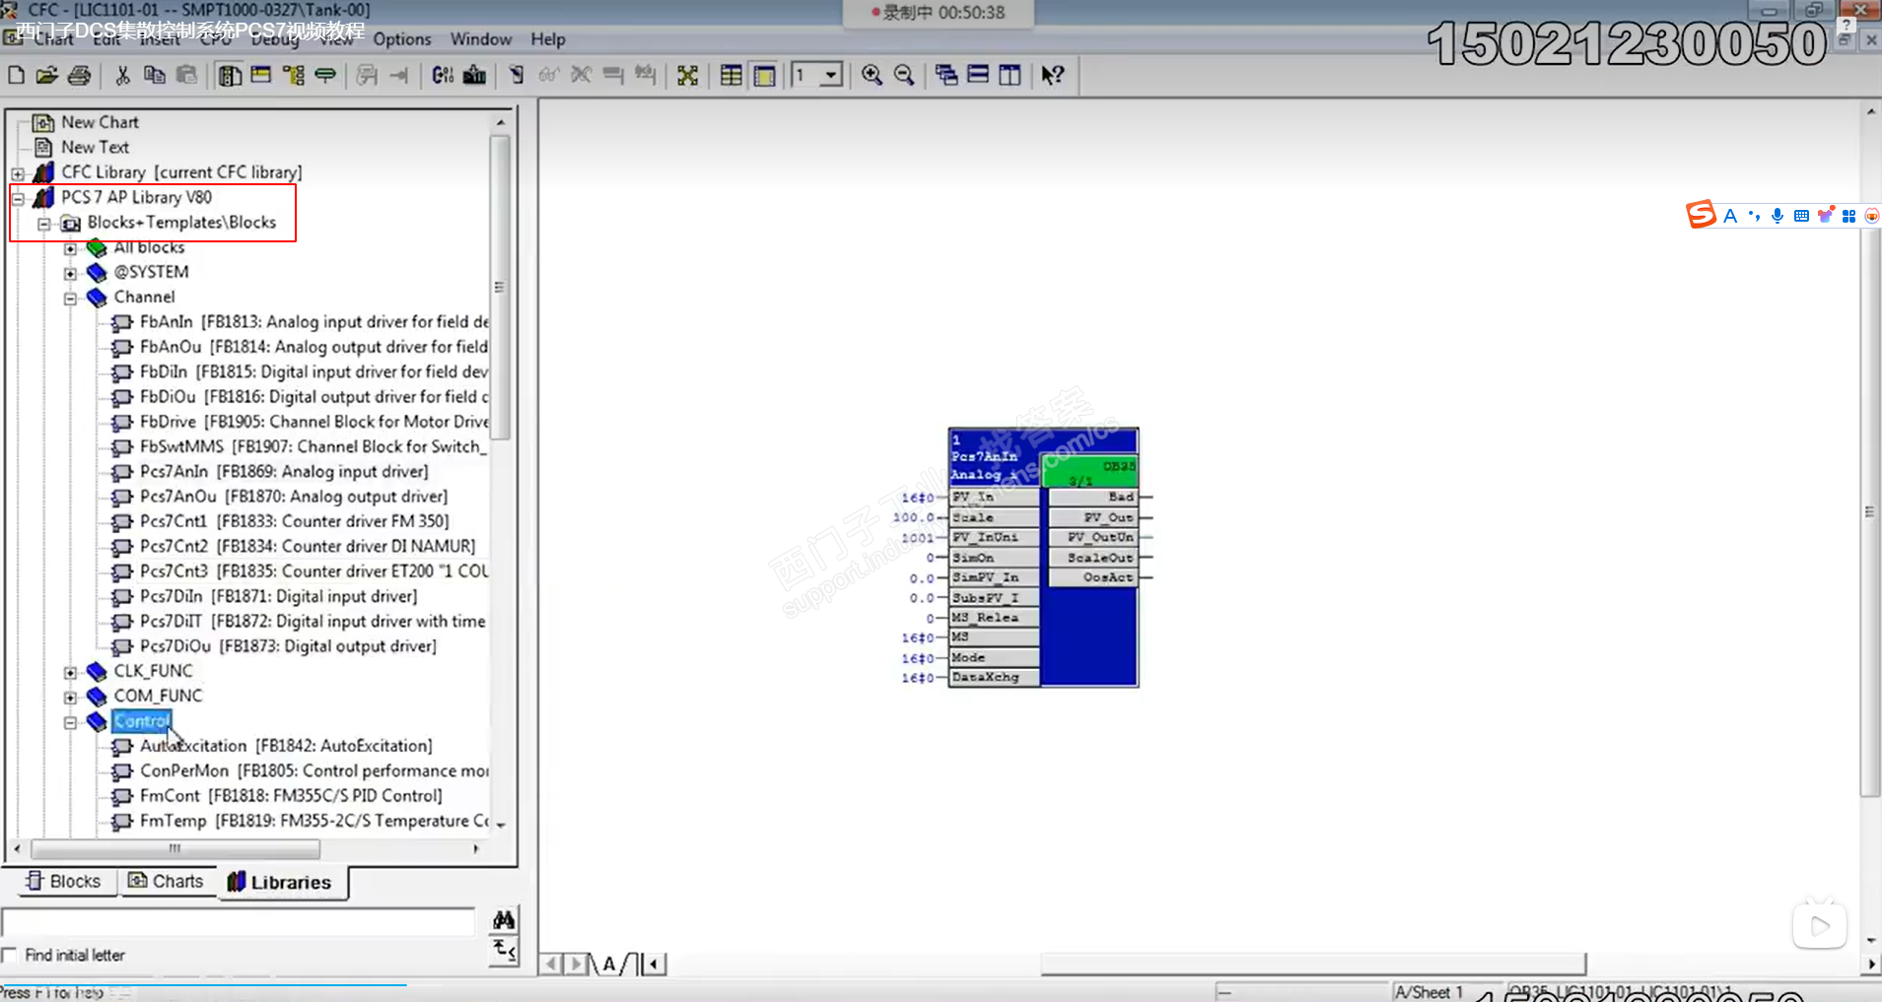The width and height of the screenshot is (1882, 1002).
Task: Search catalog with the binoculars icon
Action: point(504,920)
